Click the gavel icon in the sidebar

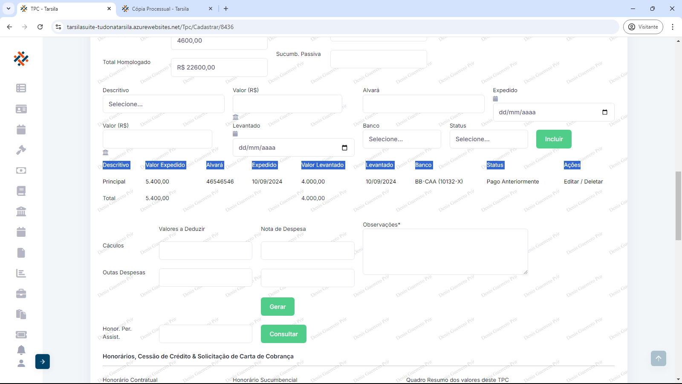(21, 150)
